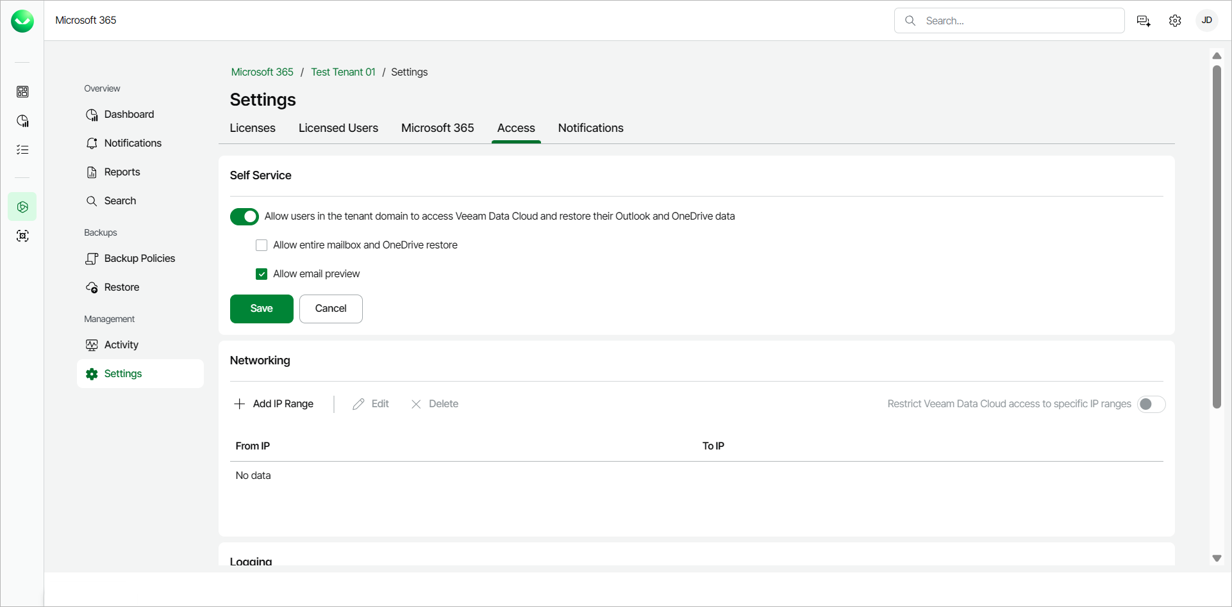Switch to the Notifications settings tab
The image size is (1232, 607).
(x=590, y=128)
